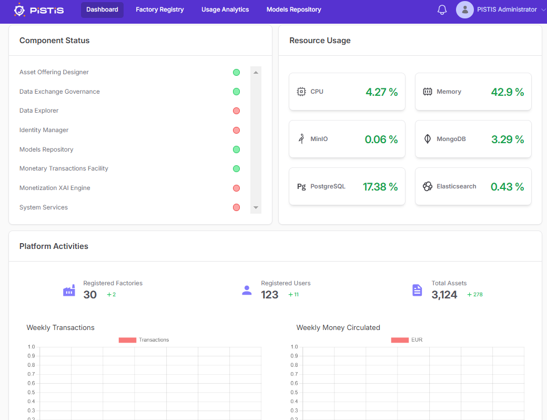Click PostgreSQL usage value 17.38 %
This screenshot has width=547, height=420.
380,187
